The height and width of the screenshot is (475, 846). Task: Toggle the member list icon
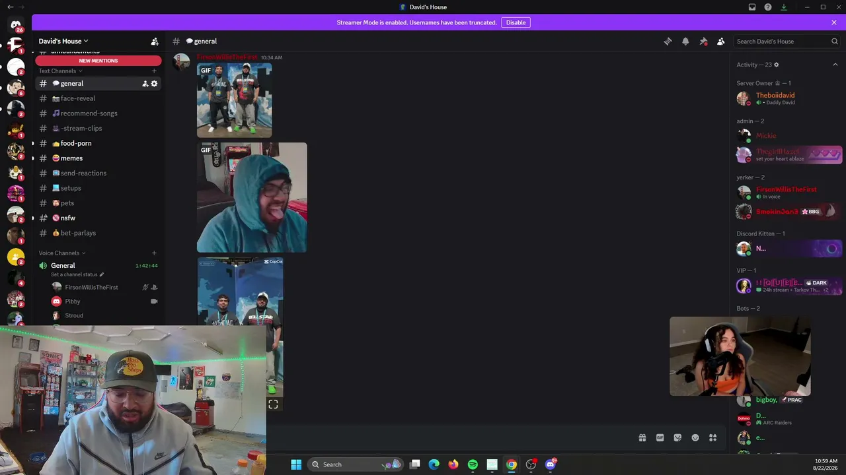coord(720,41)
